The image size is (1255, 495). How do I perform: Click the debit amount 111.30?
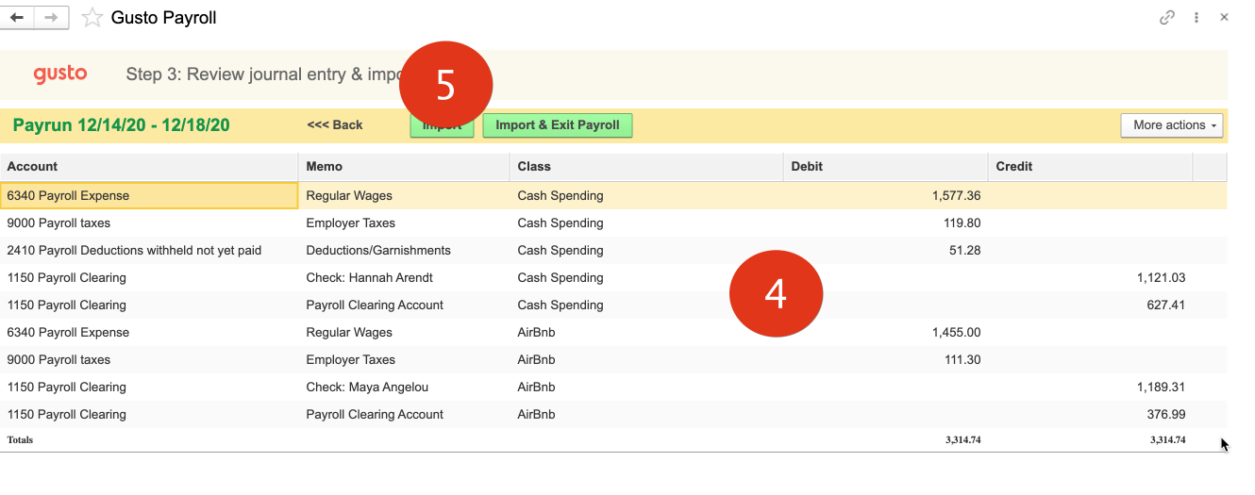coord(962,359)
